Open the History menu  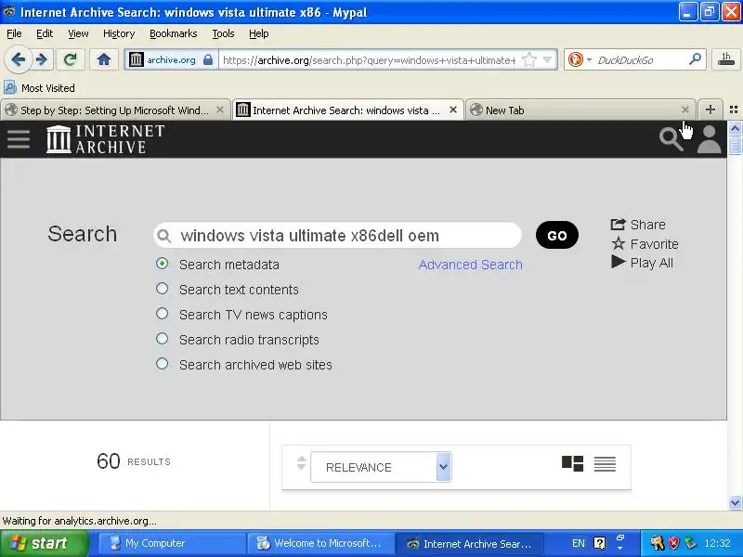[119, 33]
